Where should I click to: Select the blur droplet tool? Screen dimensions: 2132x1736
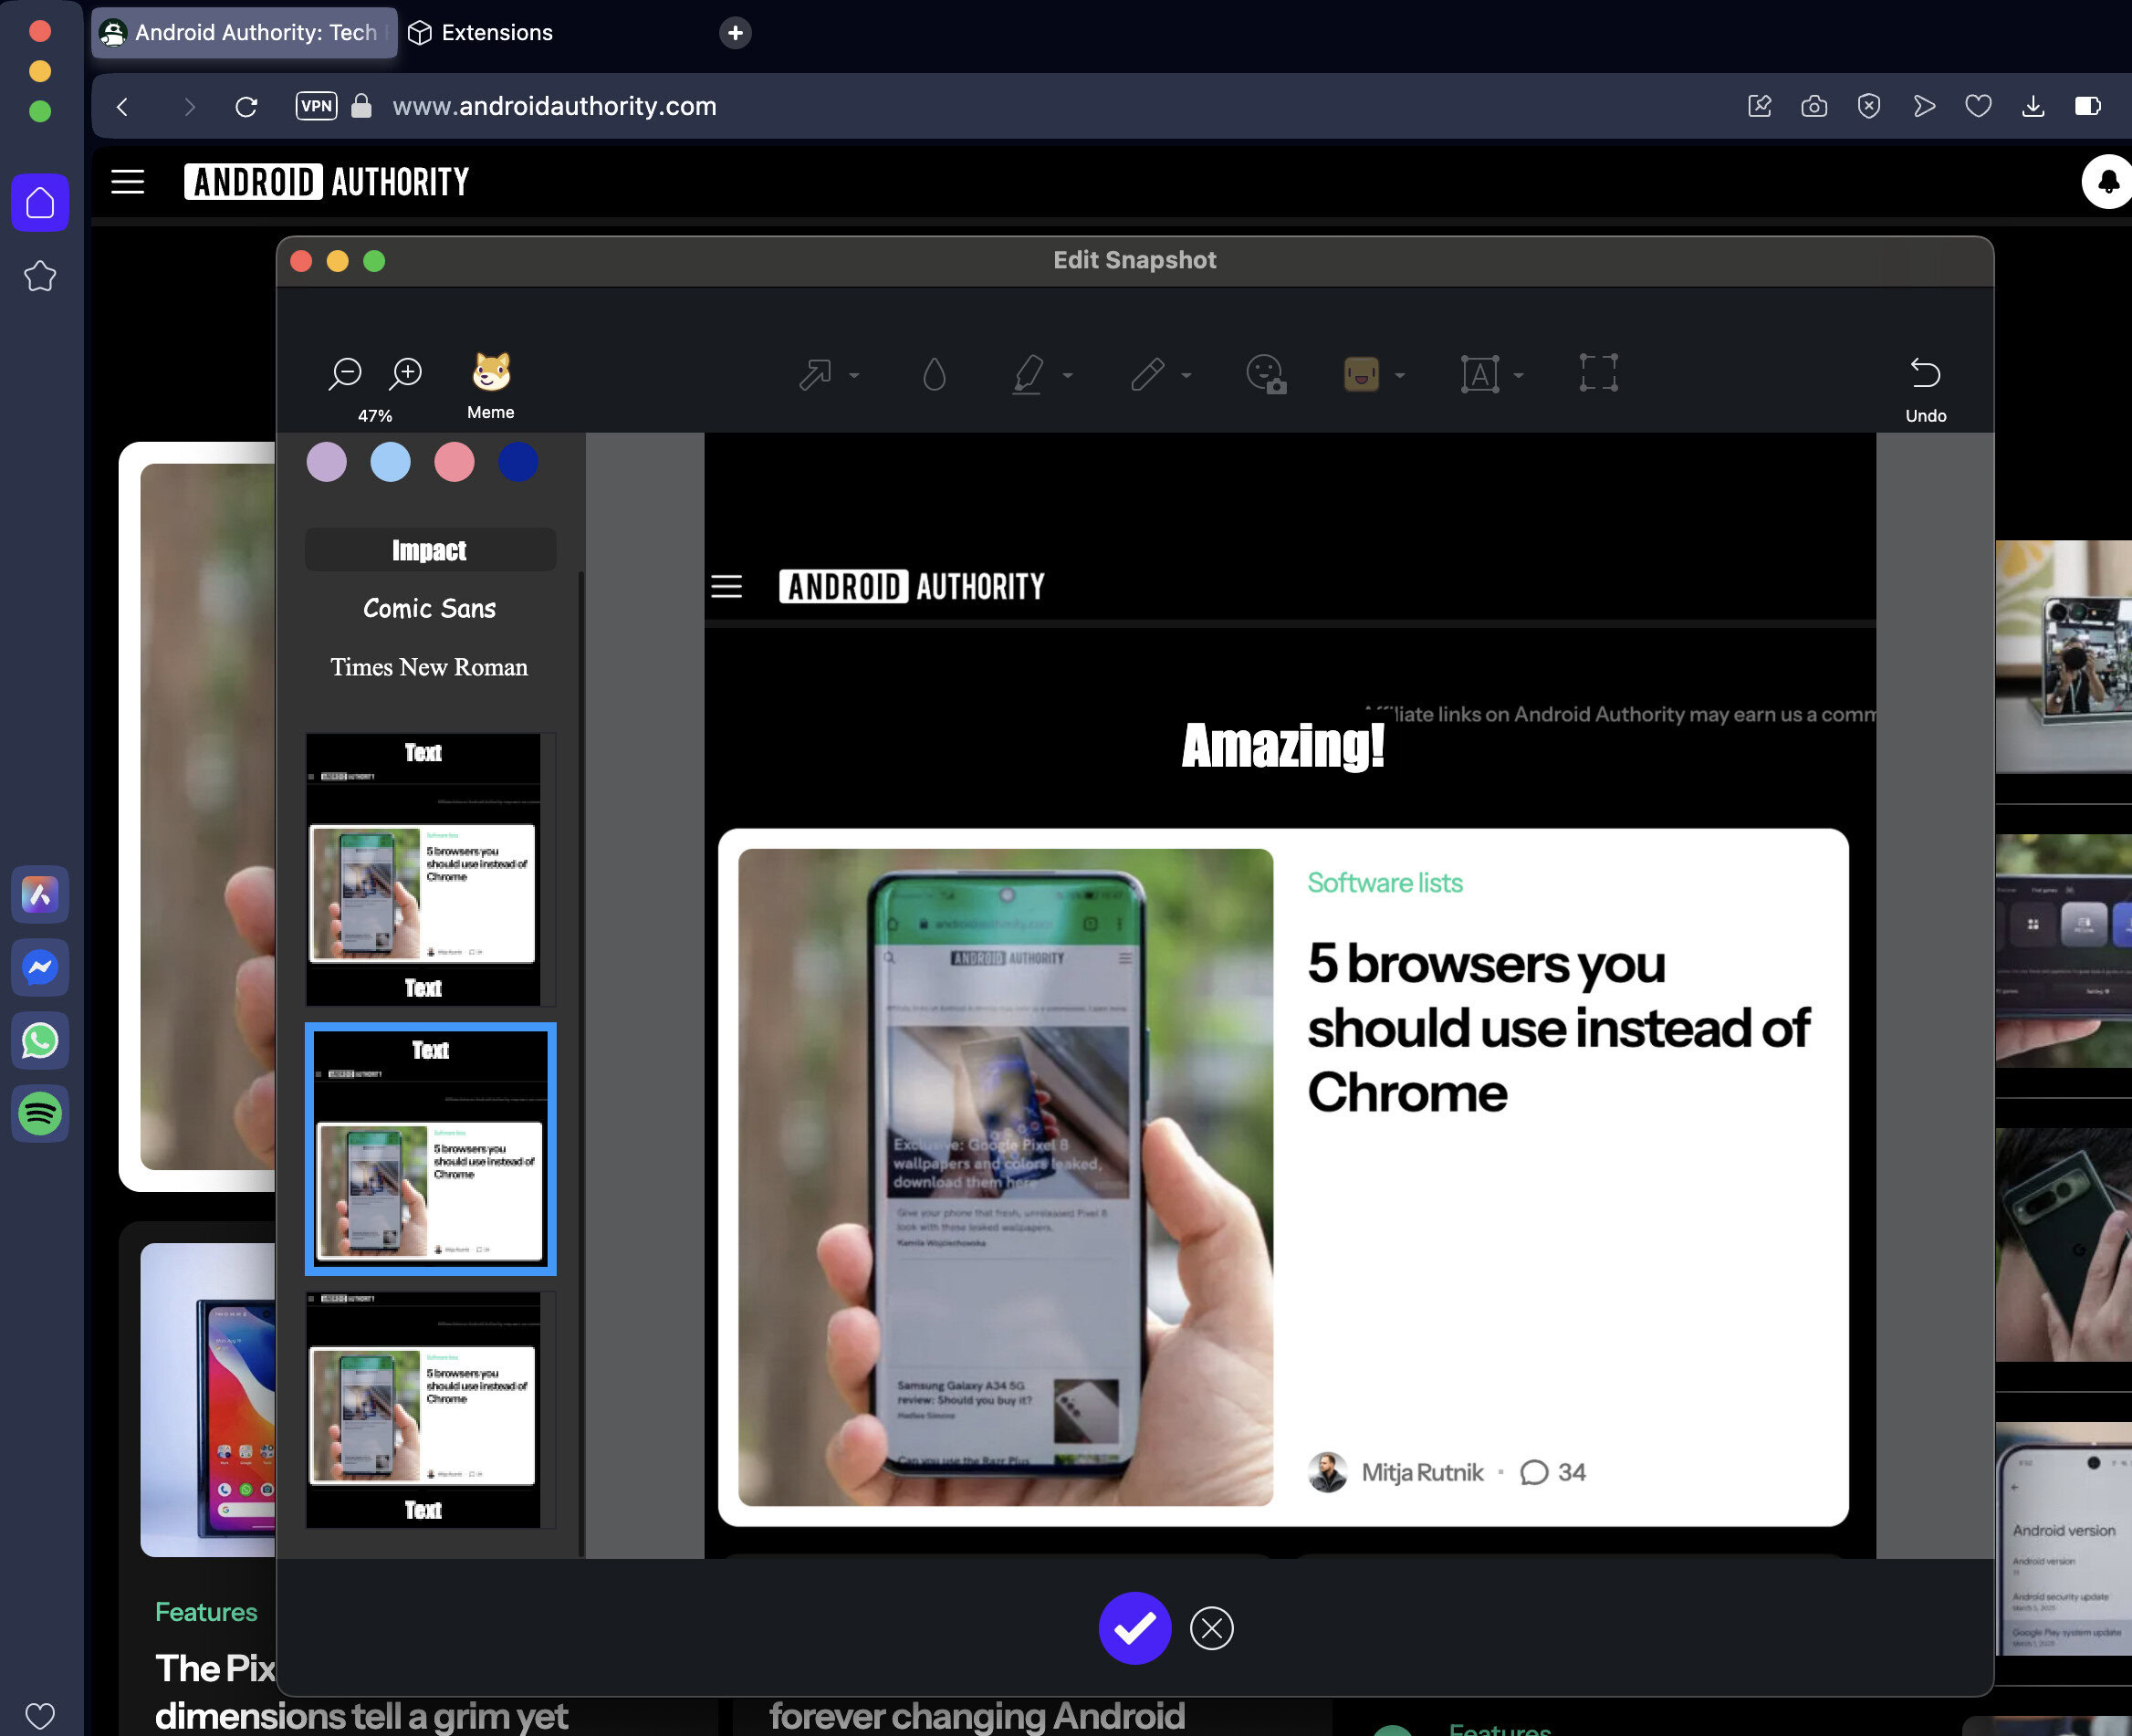point(934,375)
